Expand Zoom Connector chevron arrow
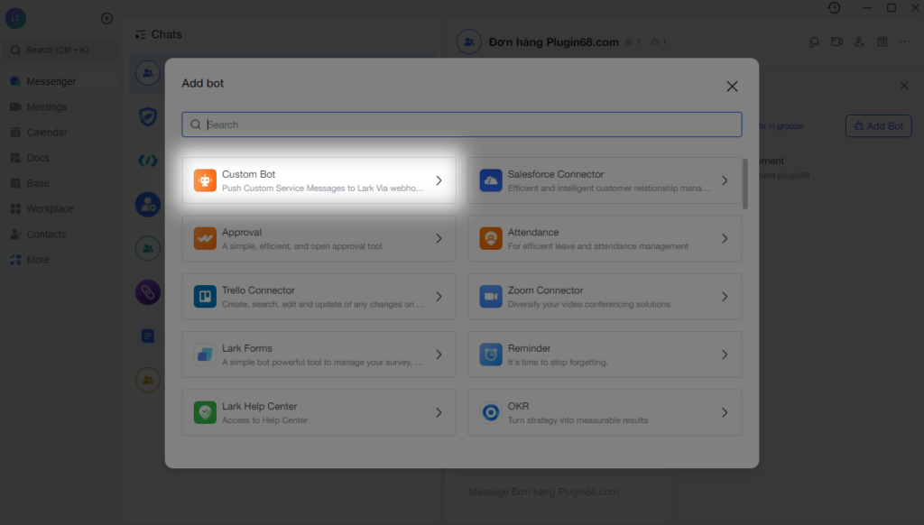 pos(725,297)
